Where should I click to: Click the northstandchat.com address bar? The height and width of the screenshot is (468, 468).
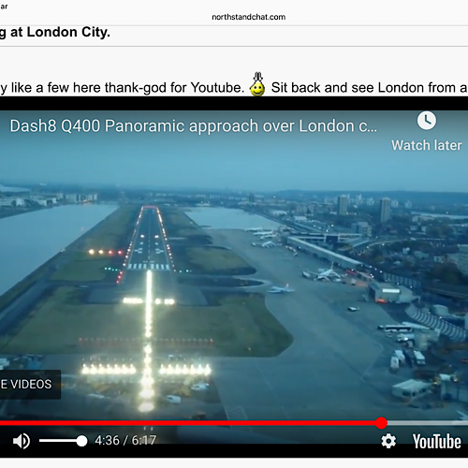point(249,17)
